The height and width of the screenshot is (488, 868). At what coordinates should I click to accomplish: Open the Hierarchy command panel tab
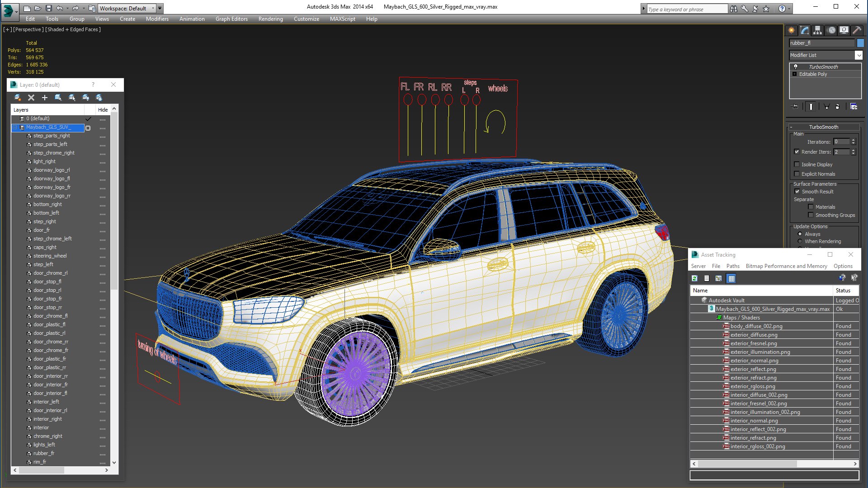coord(818,30)
